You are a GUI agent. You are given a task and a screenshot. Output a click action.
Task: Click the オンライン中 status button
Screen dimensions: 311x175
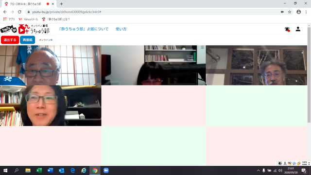[46, 40]
